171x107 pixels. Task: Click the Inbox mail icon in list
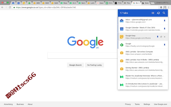(x=122, y=21)
